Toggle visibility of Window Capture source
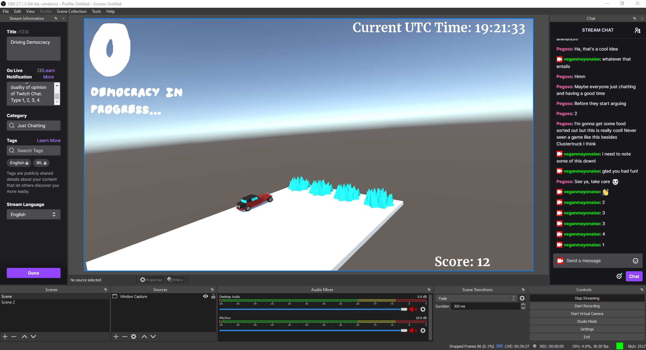The image size is (646, 350). [x=206, y=296]
